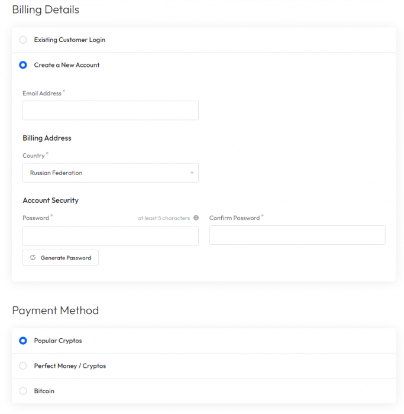404x414 pixels.
Task: Click the 'at least 5 characters' hint text
Action: 164,218
